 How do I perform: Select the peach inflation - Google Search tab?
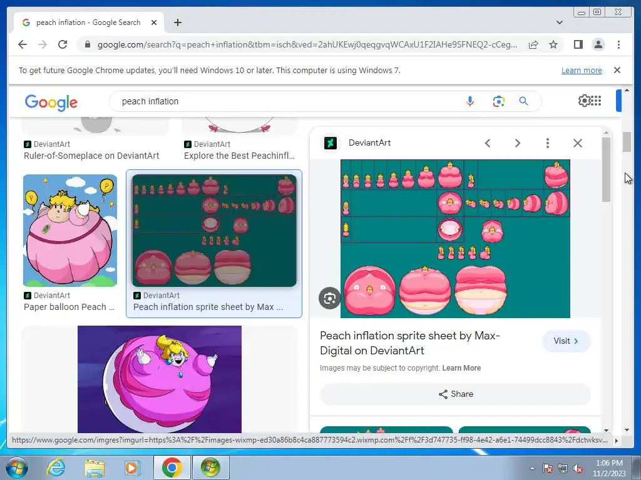(89, 22)
